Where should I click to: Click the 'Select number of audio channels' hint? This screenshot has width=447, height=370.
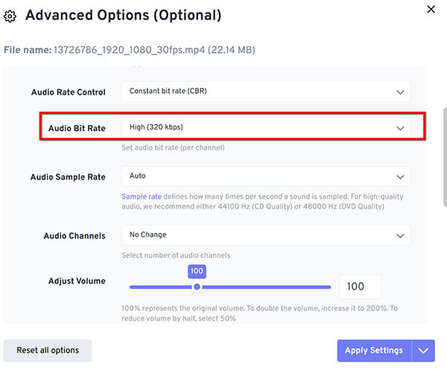(176, 255)
